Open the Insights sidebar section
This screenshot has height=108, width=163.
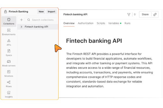[9, 94]
